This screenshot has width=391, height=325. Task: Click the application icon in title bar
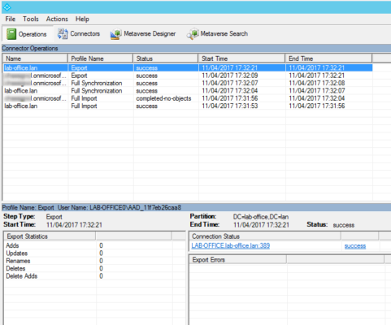[7, 7]
